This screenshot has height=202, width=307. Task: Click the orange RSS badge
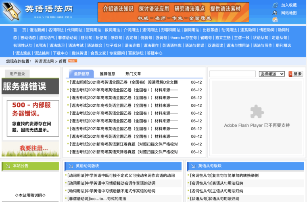tap(73, 61)
